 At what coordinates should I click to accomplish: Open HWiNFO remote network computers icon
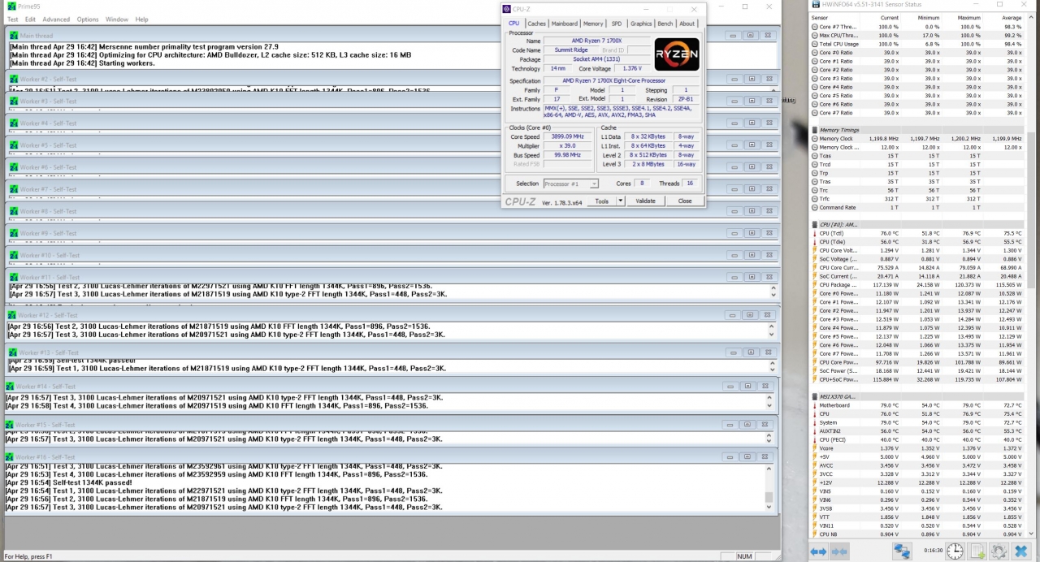point(903,551)
